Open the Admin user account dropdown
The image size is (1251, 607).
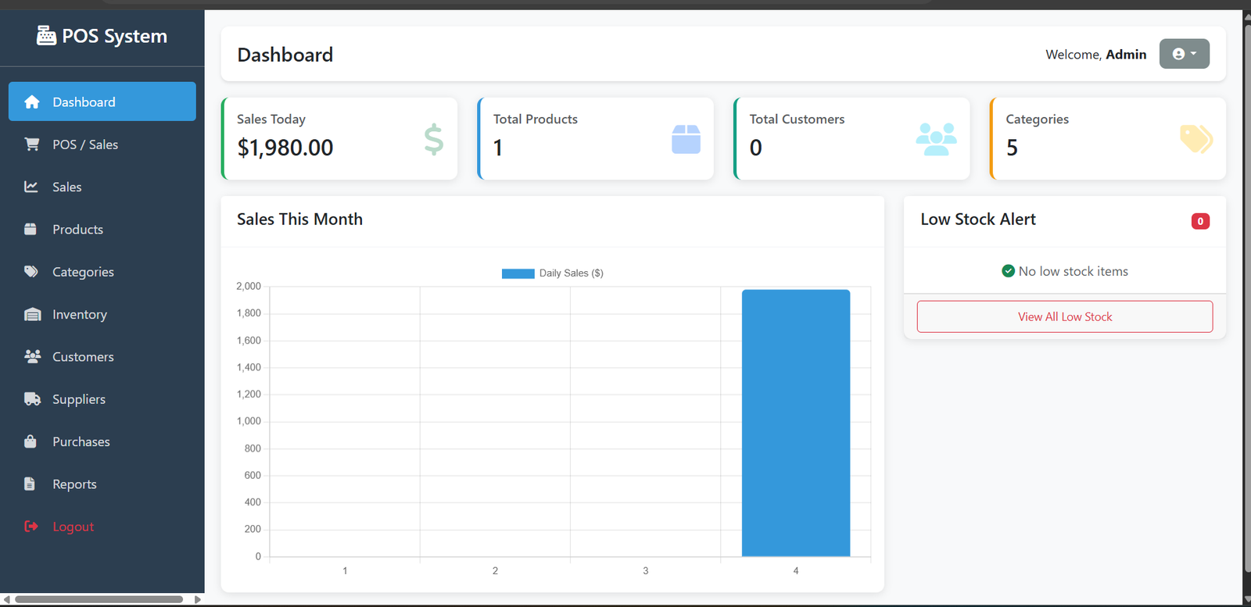(1184, 54)
